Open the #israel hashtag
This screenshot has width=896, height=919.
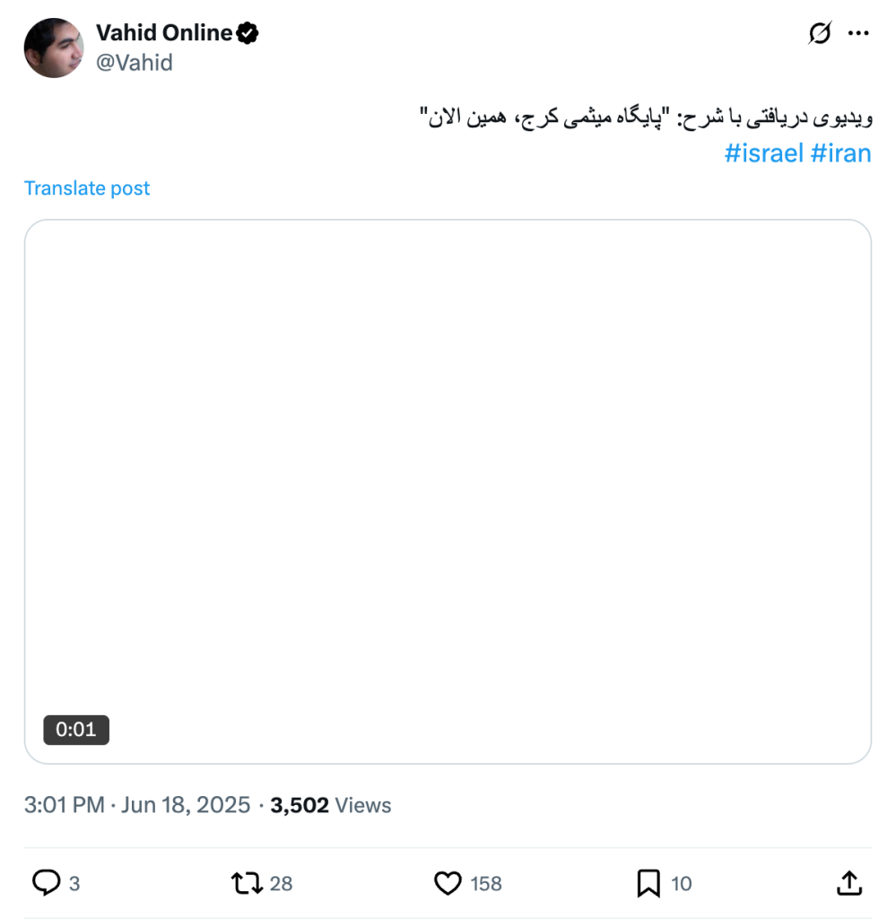point(763,153)
